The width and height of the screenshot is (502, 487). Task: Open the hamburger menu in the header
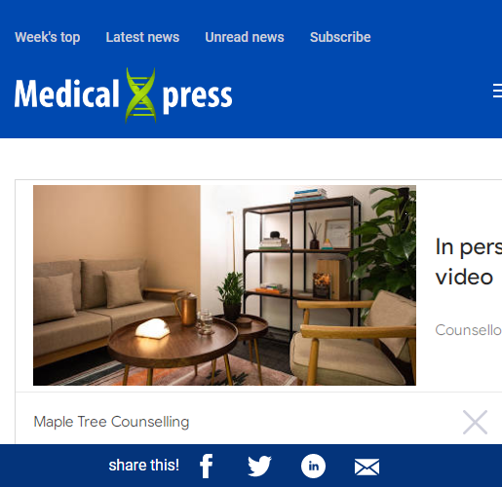tap(497, 91)
